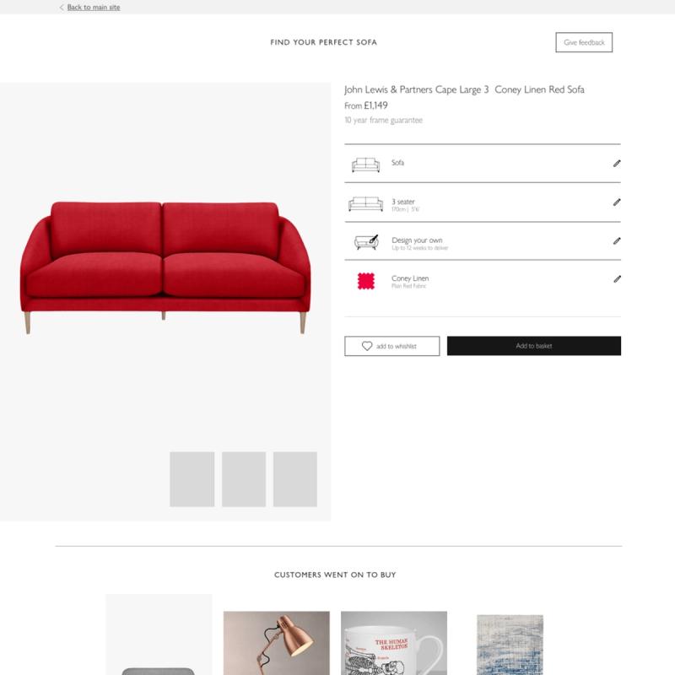Click the main red sofa image
The image size is (675, 675).
(165, 267)
